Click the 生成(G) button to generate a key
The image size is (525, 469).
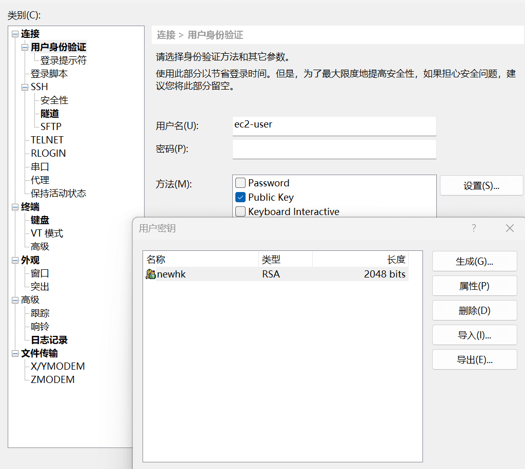click(474, 261)
